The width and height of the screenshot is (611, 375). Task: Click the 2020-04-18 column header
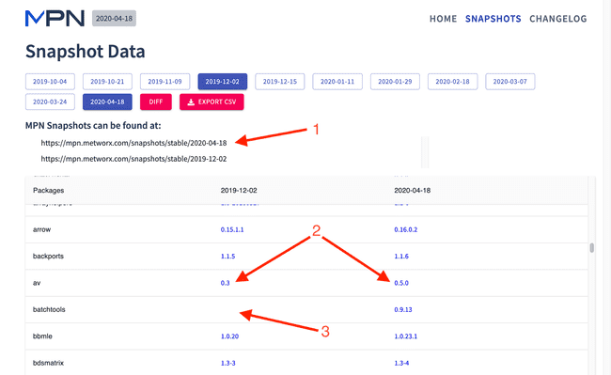tap(413, 191)
